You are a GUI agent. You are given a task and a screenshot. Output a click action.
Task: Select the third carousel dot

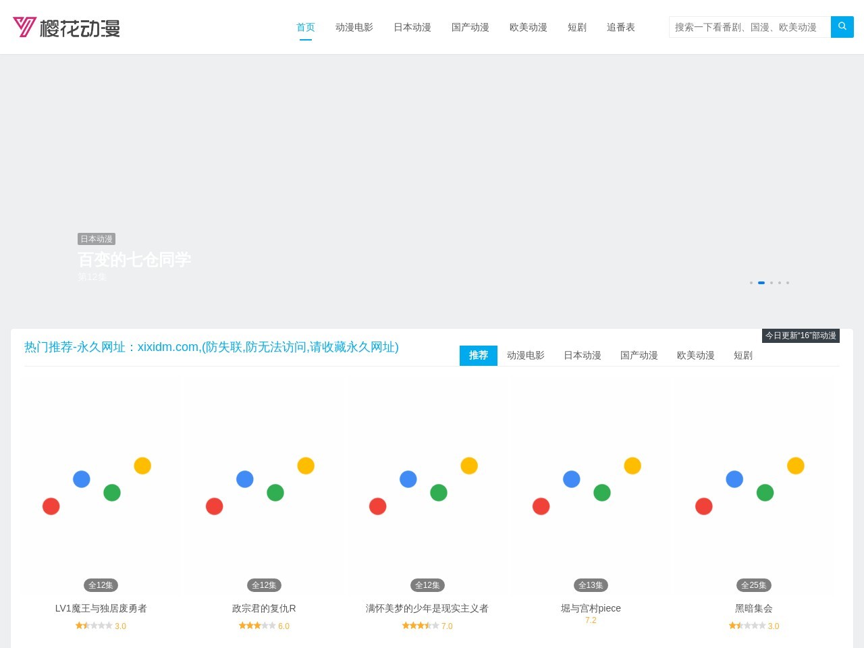click(772, 283)
